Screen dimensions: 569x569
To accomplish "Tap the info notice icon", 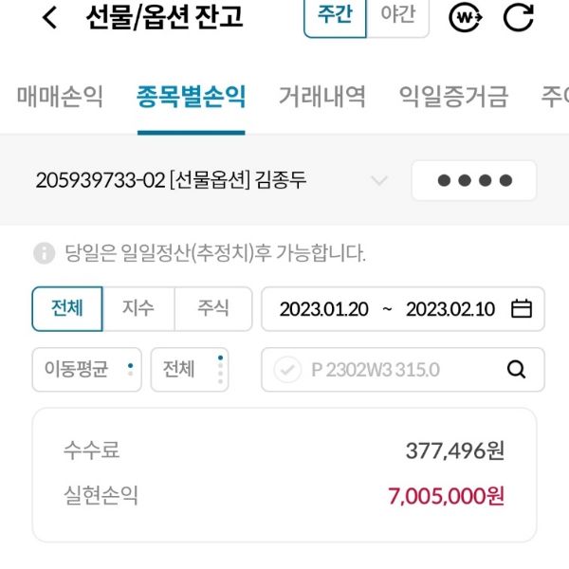I will 44,253.
